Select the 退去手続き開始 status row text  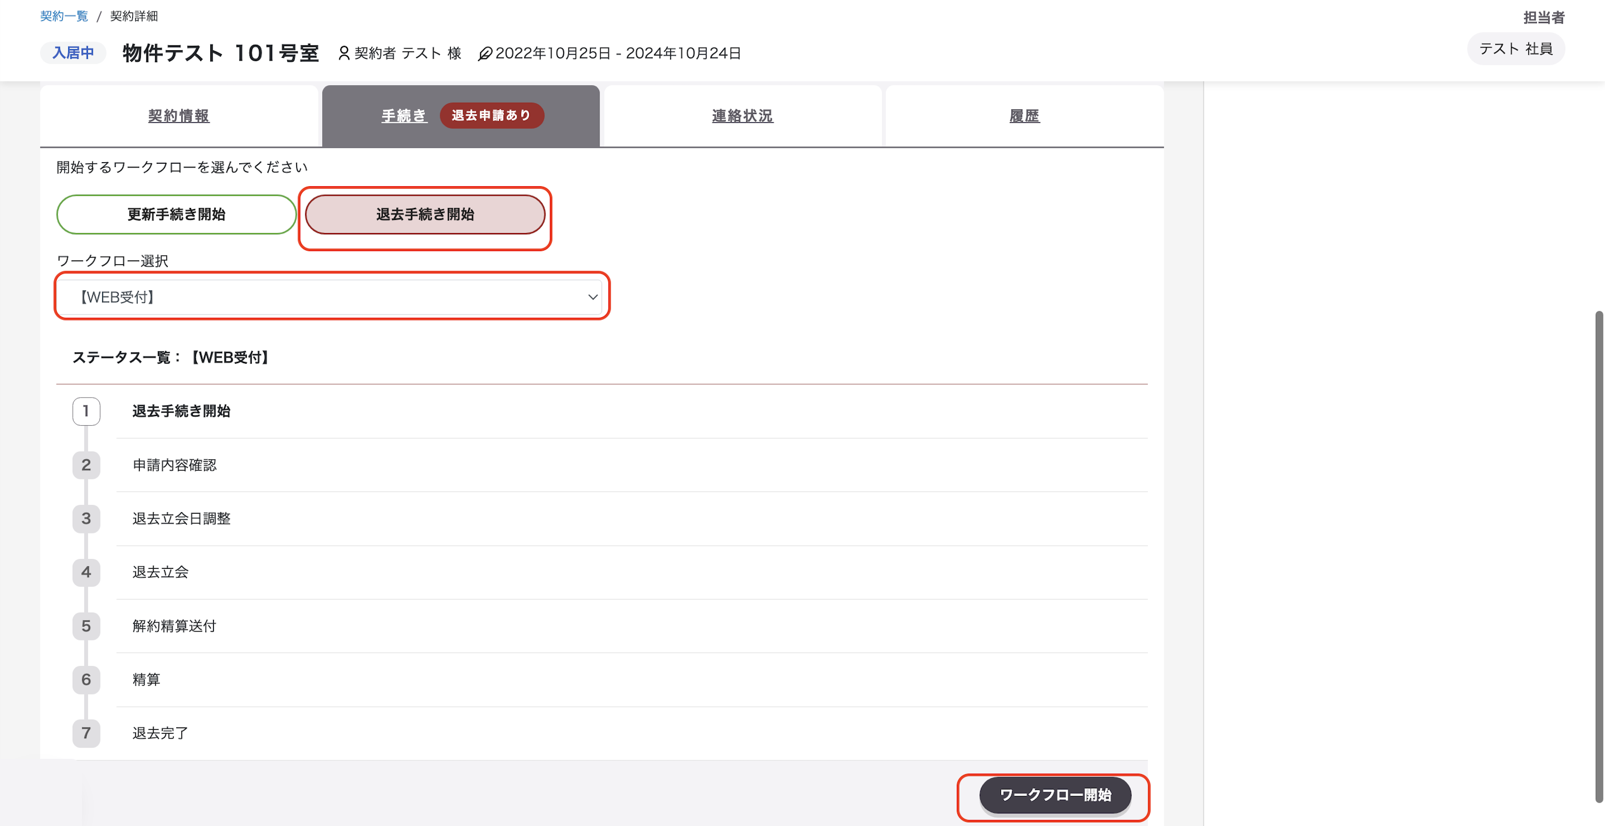(x=181, y=411)
